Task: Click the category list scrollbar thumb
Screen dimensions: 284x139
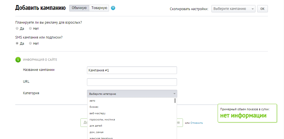Action: coord(175,100)
